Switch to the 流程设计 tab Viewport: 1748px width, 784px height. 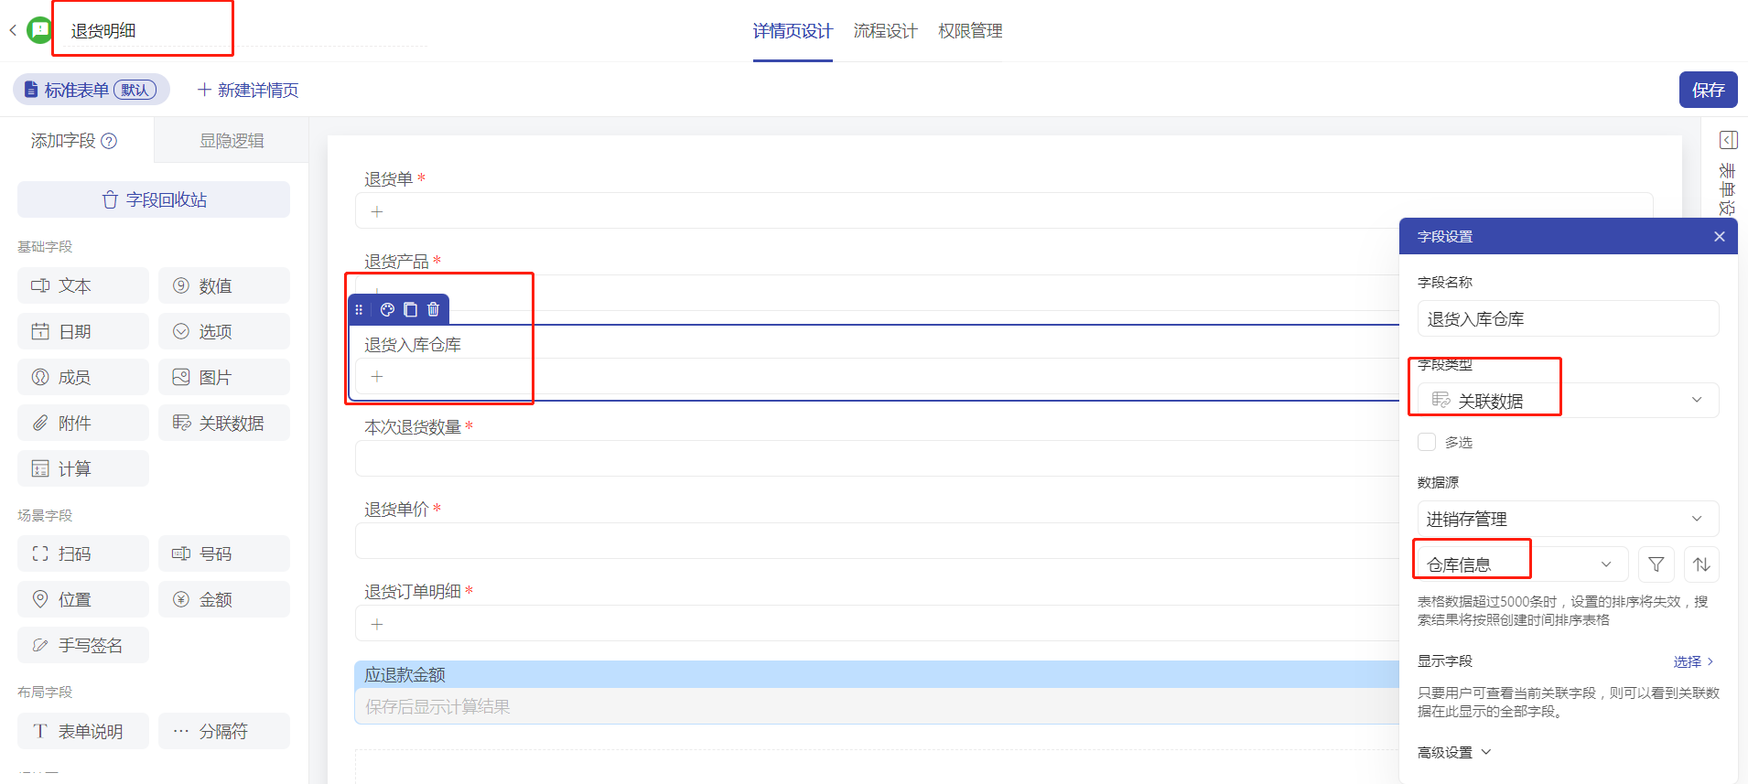click(885, 31)
